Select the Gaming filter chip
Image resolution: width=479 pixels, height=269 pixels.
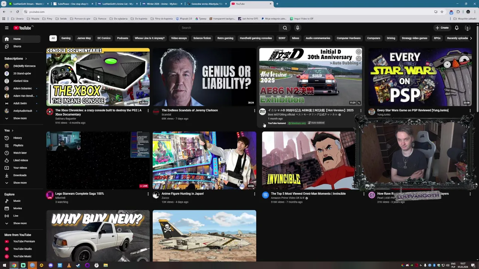[x=66, y=38]
